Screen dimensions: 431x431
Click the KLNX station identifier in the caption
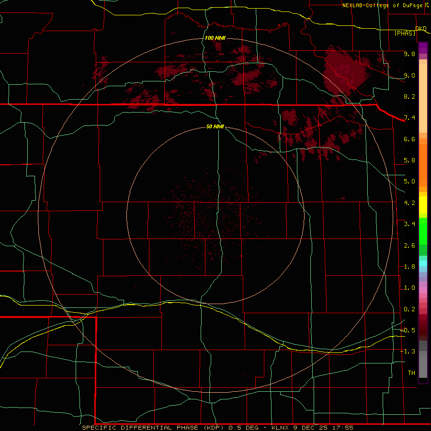pos(280,428)
